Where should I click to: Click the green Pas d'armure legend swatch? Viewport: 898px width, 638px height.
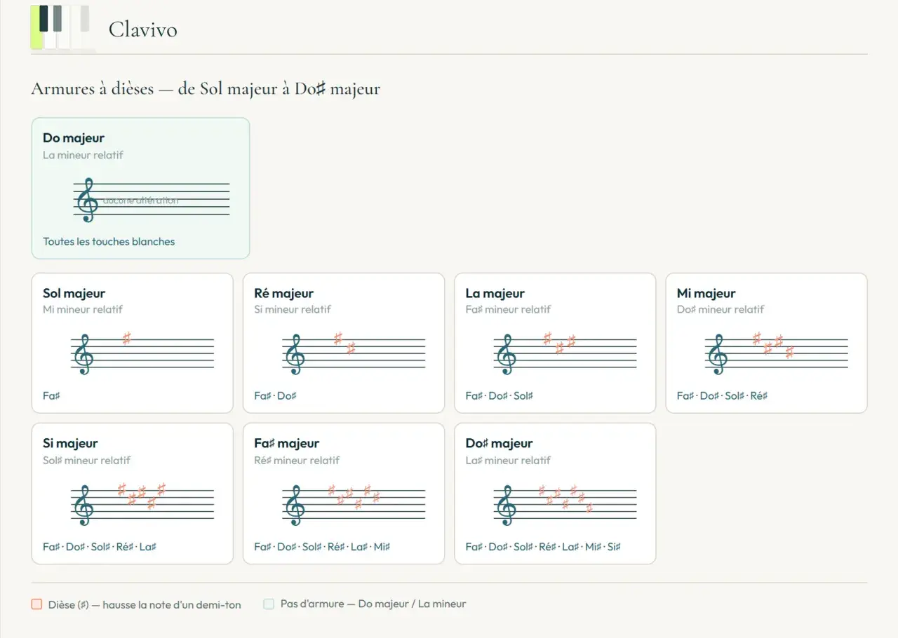[x=269, y=604]
